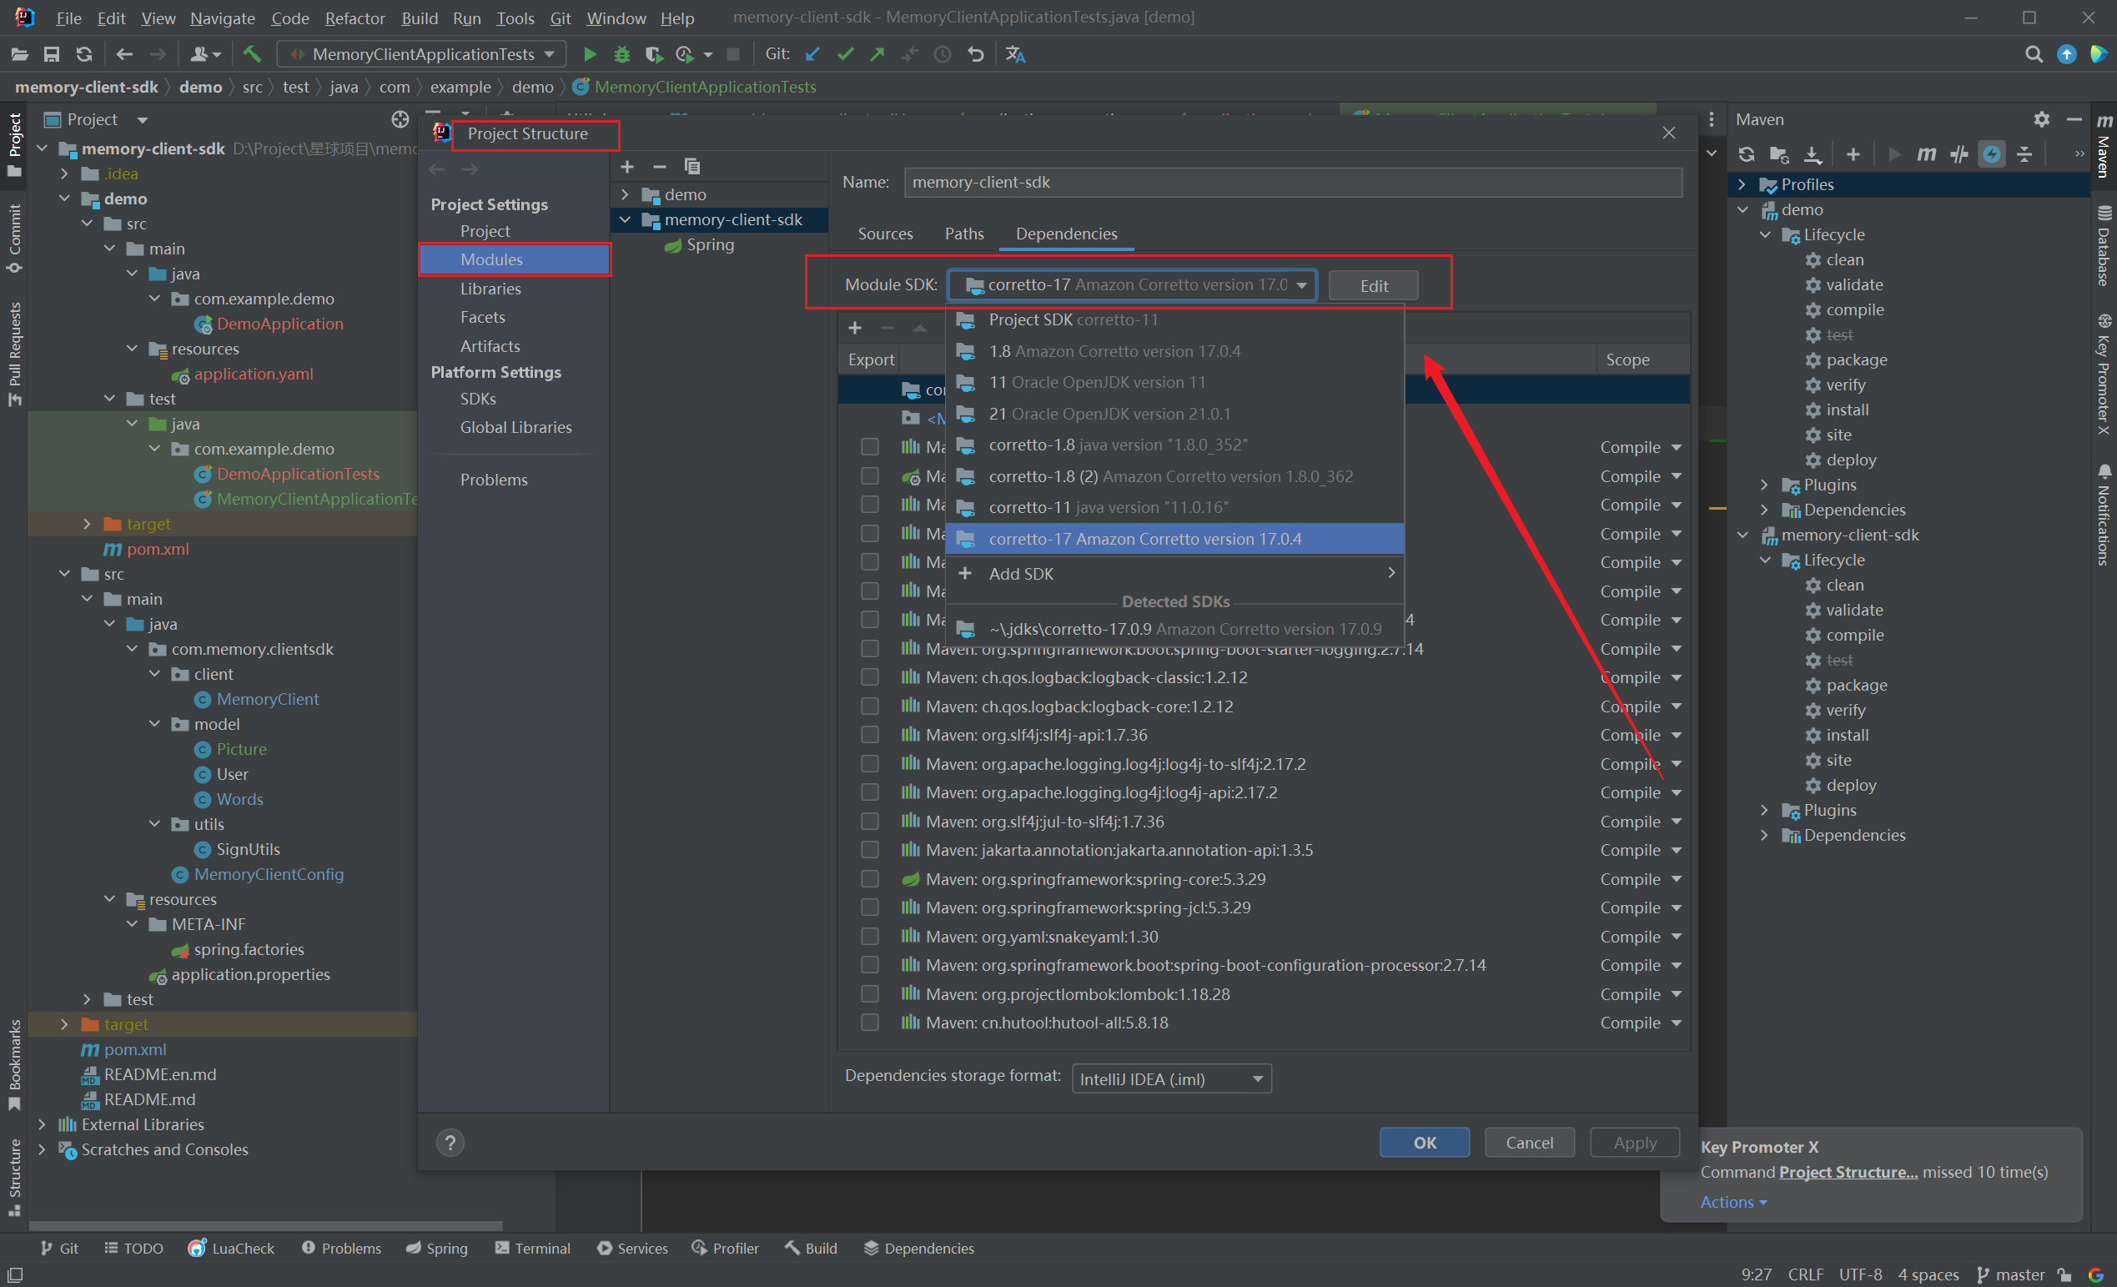Screen dimensions: 2117x1287
Task: Toggle Maven offline mode icon
Action: pyautogui.click(x=1992, y=153)
